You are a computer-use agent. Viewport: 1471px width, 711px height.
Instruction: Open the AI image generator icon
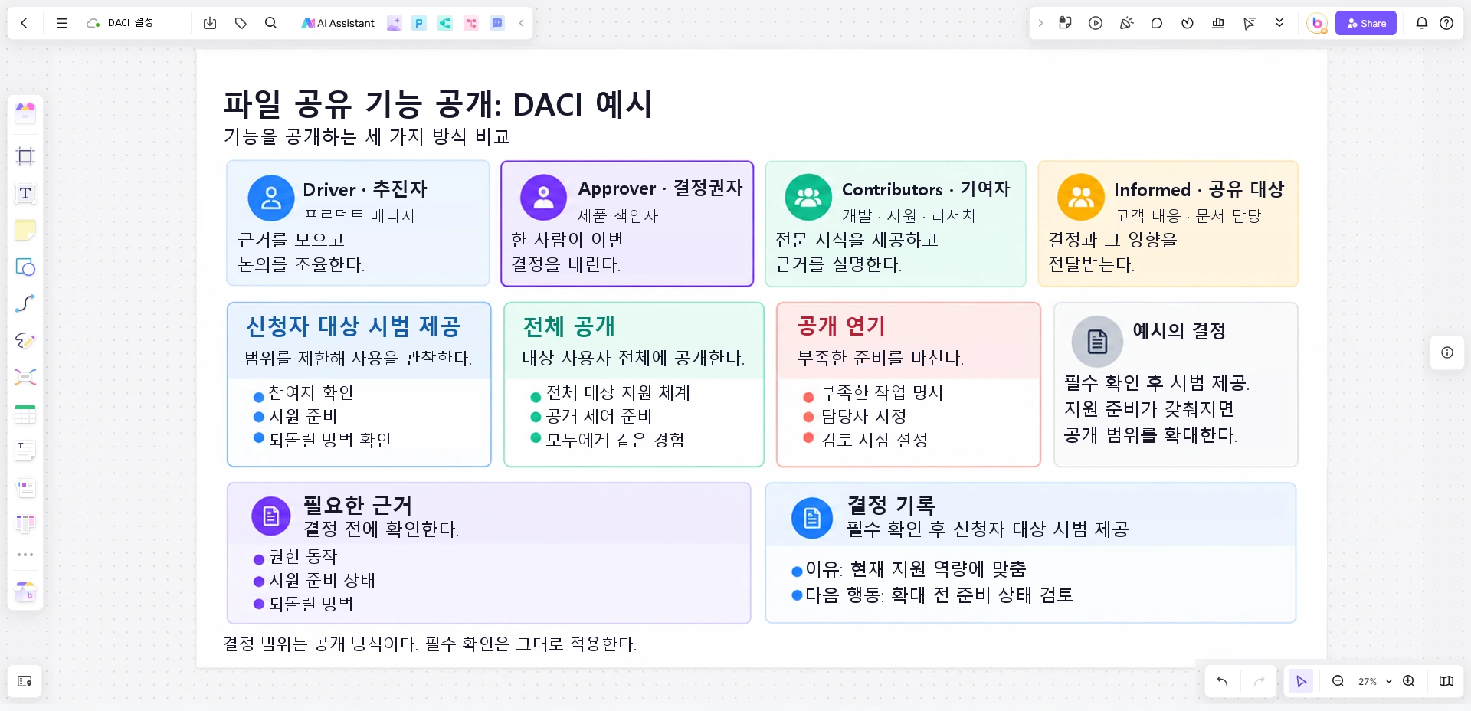point(394,23)
